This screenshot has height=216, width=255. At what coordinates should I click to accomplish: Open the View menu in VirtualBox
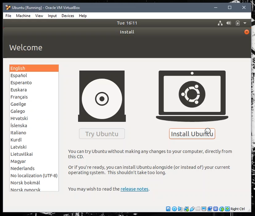coord(39,16)
